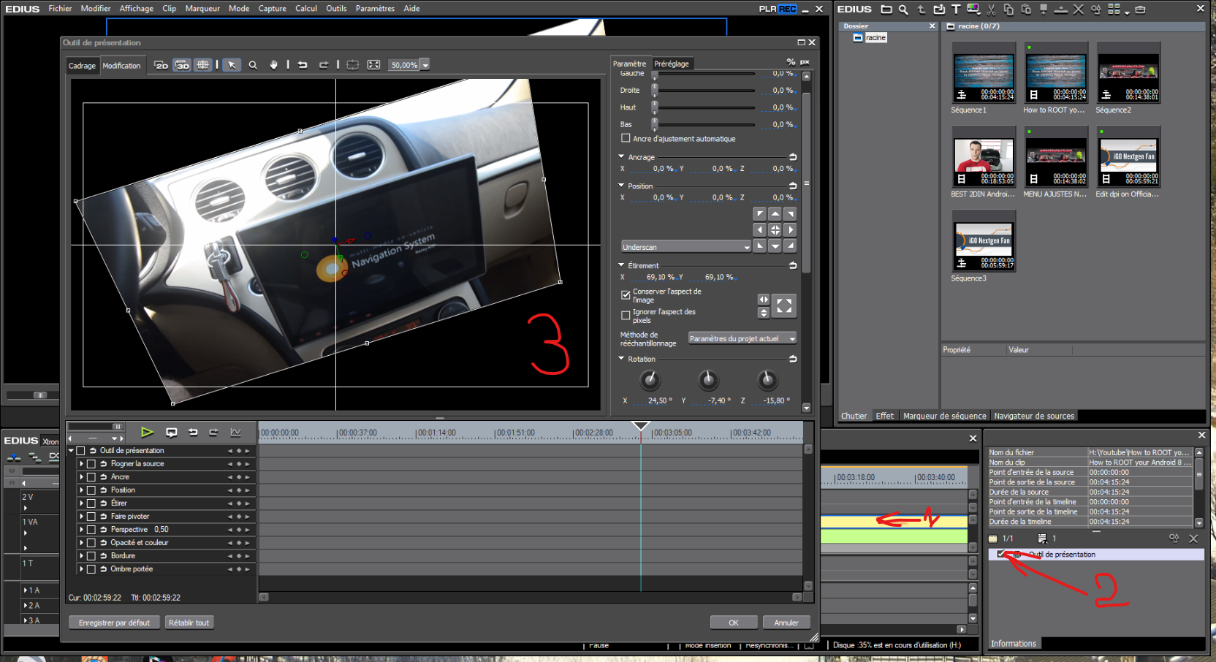Click 'Rétablir tout' button
This screenshot has height=662, width=1216.
pyautogui.click(x=189, y=623)
